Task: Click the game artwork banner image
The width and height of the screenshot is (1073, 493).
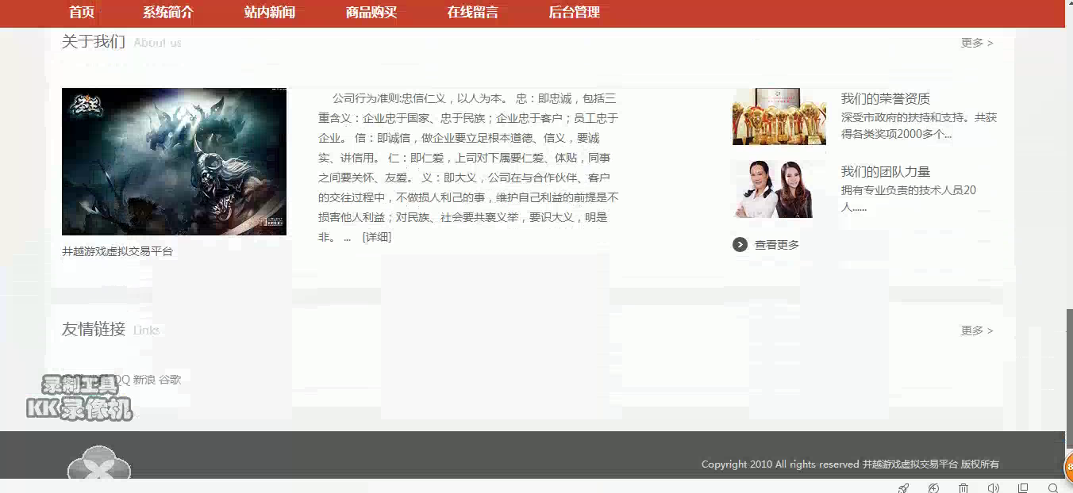Action: tap(174, 162)
